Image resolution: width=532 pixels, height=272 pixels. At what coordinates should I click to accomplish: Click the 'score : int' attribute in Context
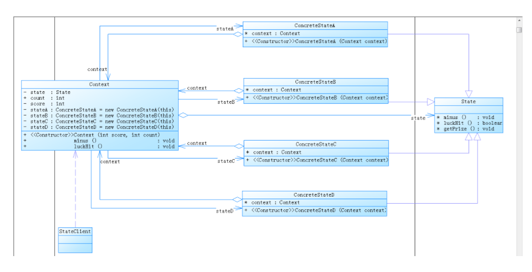[x=44, y=104]
